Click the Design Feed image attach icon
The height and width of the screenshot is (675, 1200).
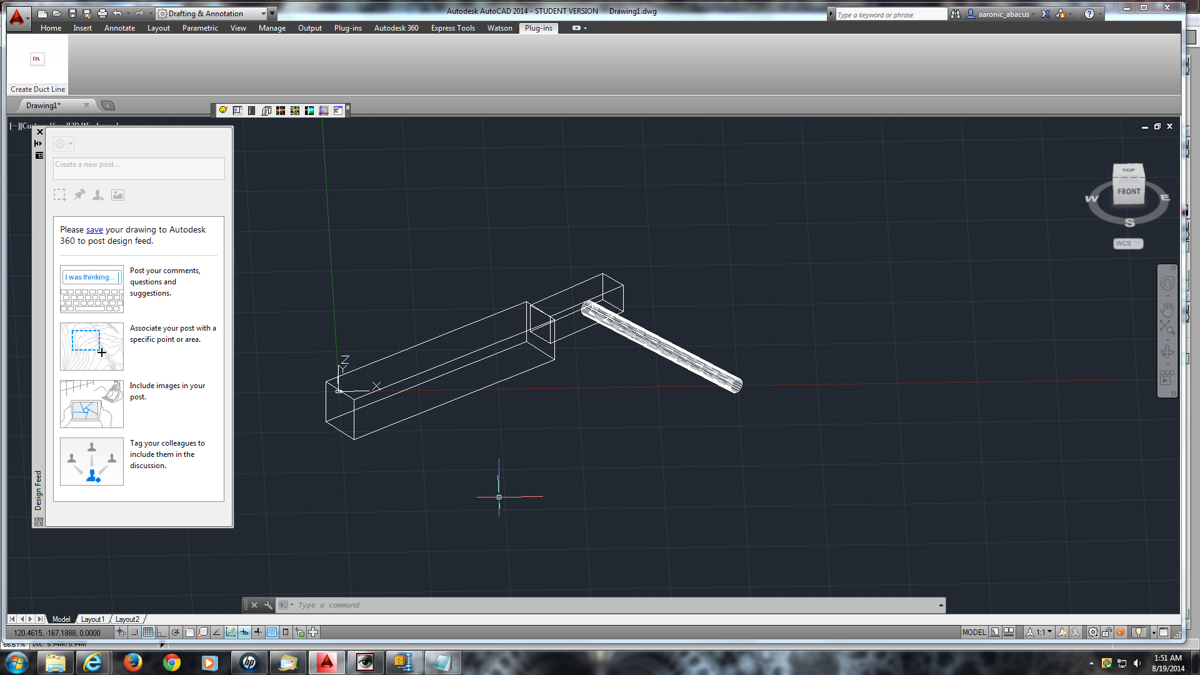tap(117, 195)
